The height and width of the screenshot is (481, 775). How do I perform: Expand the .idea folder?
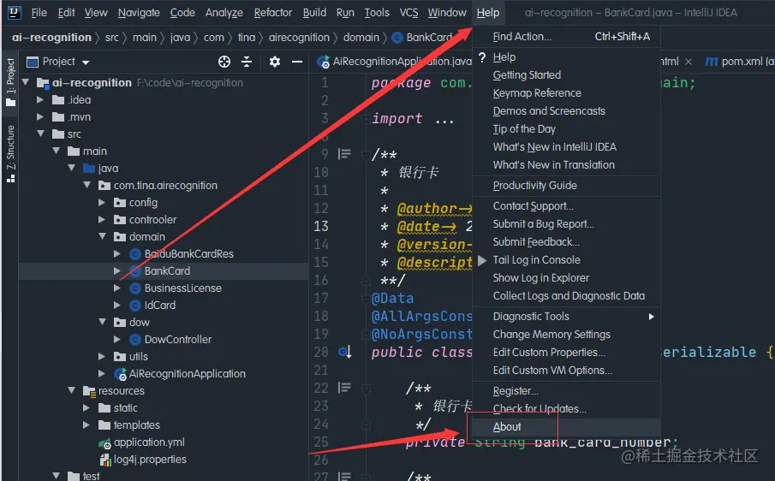pyautogui.click(x=40, y=100)
